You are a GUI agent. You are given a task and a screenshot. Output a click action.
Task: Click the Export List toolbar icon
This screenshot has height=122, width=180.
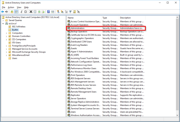click(43, 12)
